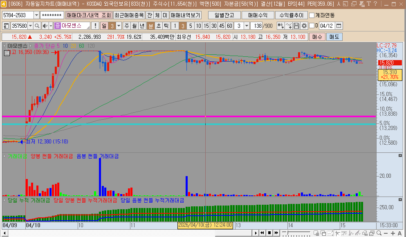Click the T font icon in title bar
Viewport: 406px width, 237px height.
[x=369, y=4]
